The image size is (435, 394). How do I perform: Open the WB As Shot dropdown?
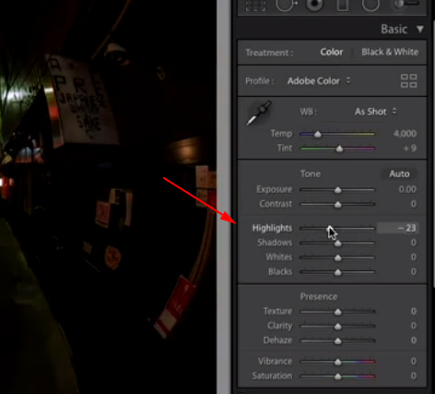tap(375, 112)
